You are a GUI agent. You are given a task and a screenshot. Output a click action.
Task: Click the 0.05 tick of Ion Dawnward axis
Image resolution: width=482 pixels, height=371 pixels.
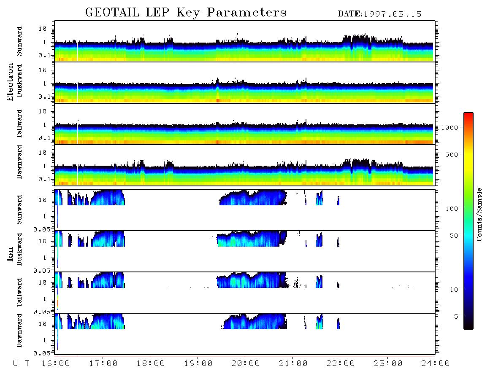pyautogui.click(x=42, y=353)
